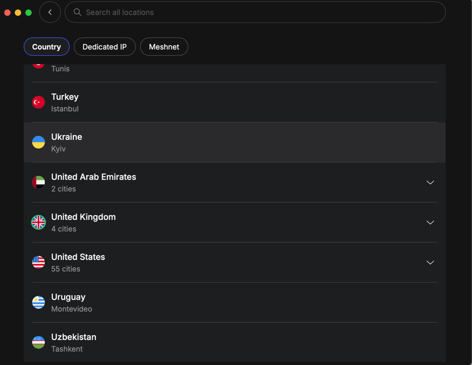
Task: Minimize window with yellow button
Action: pyautogui.click(x=18, y=12)
